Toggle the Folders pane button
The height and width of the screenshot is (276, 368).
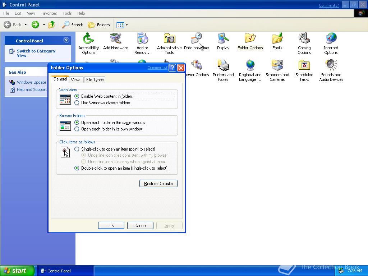tap(99, 25)
